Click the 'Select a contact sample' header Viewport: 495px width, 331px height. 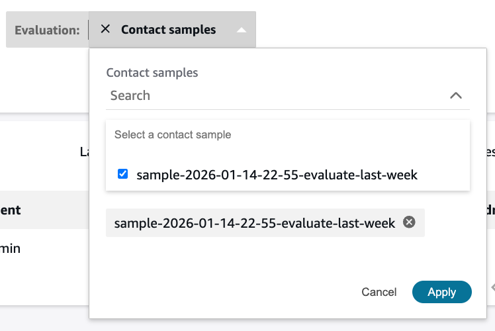point(173,134)
